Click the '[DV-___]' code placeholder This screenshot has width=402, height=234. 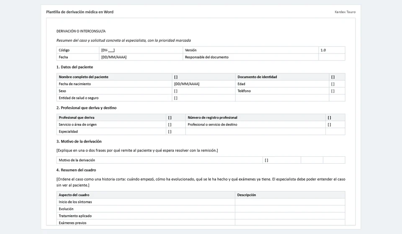coord(108,50)
